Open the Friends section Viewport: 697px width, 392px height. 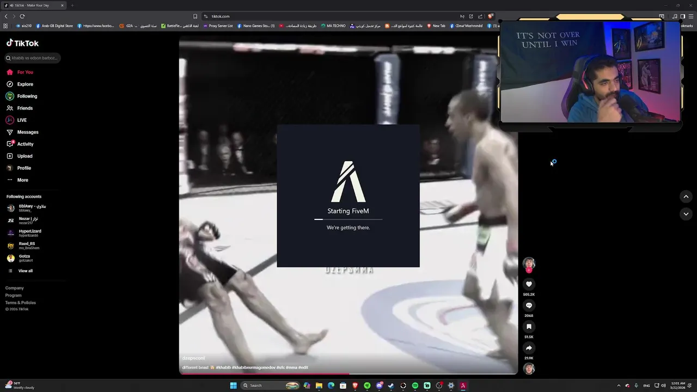(x=20, y=108)
